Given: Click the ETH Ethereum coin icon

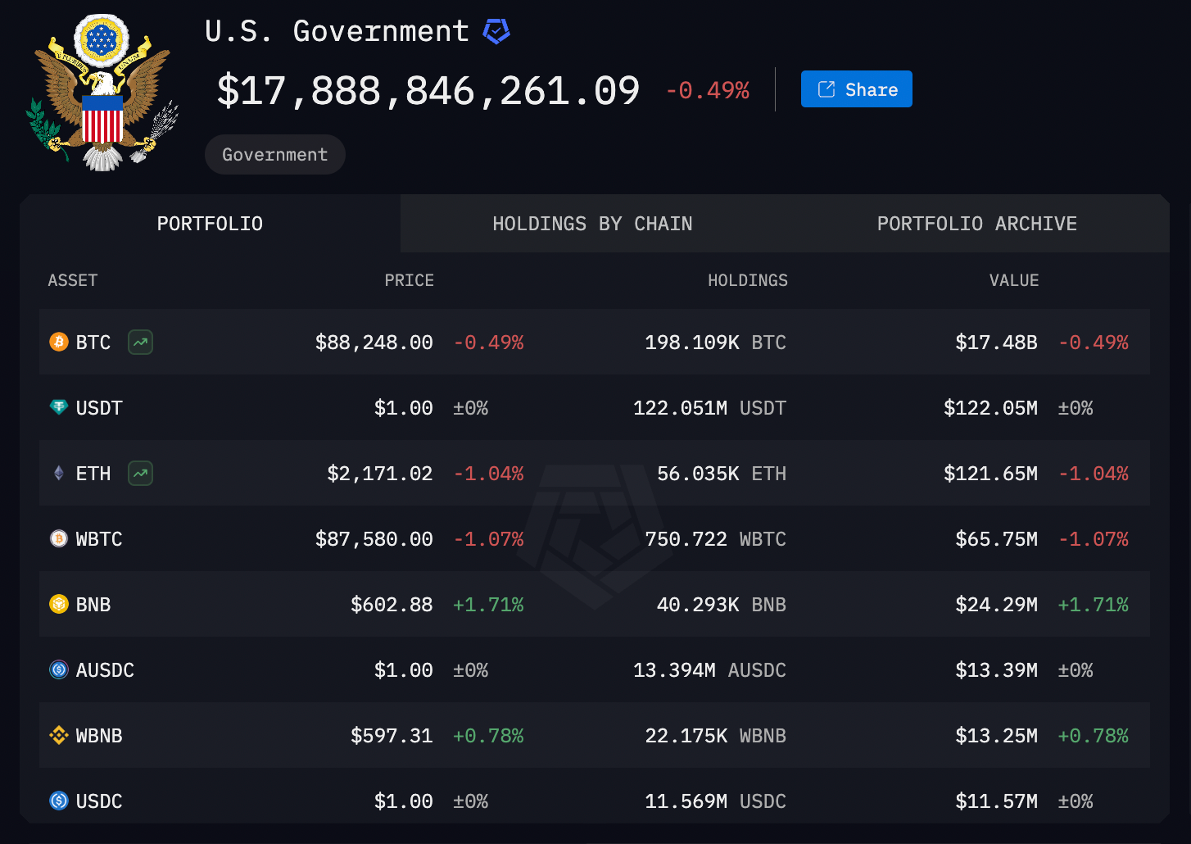Looking at the screenshot, I should (x=58, y=473).
